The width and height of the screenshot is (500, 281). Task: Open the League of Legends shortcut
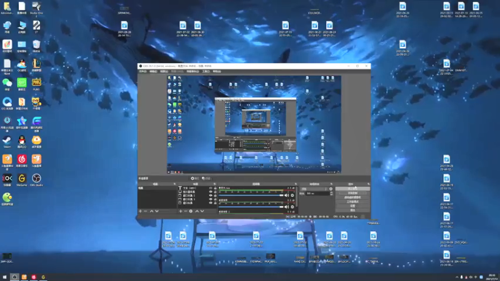coord(36,66)
